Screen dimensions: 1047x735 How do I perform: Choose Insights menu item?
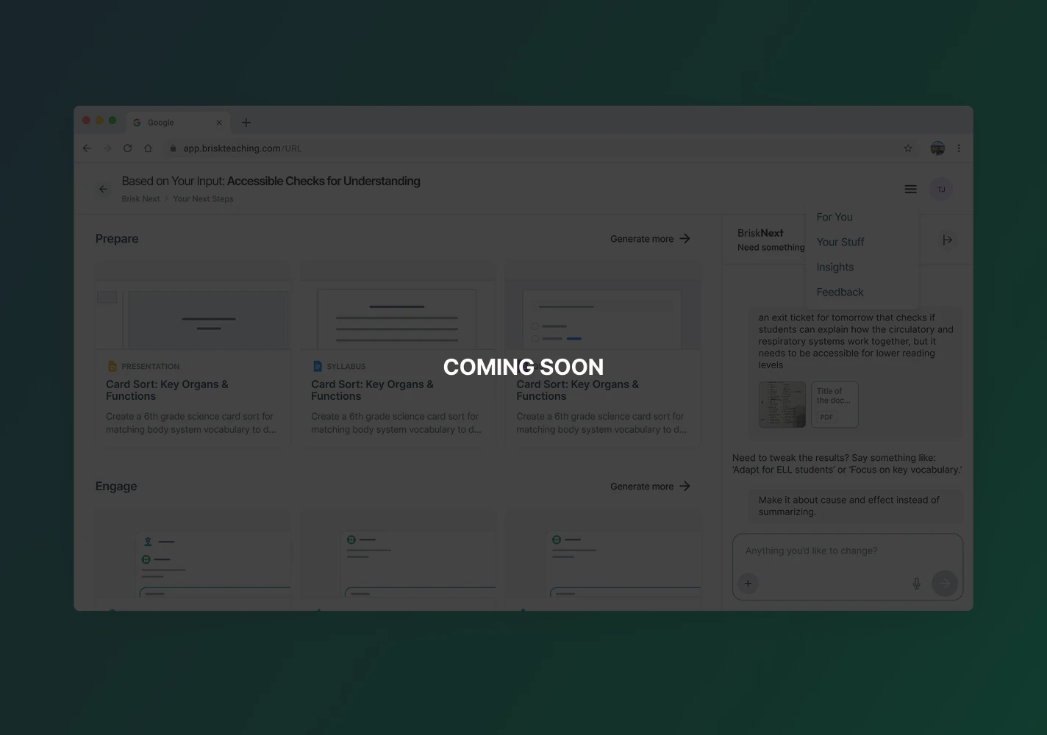(x=835, y=267)
